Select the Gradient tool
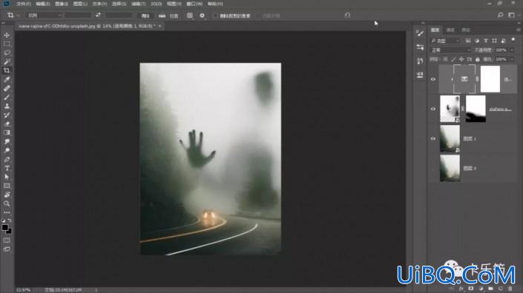Viewport: 523px width, 293px height. click(7, 132)
